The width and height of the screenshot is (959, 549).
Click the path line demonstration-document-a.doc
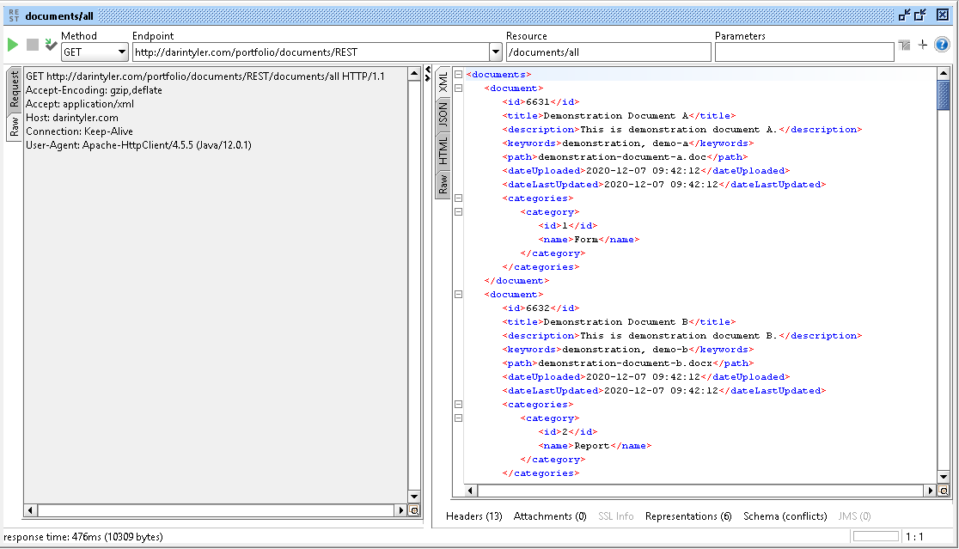click(x=625, y=157)
